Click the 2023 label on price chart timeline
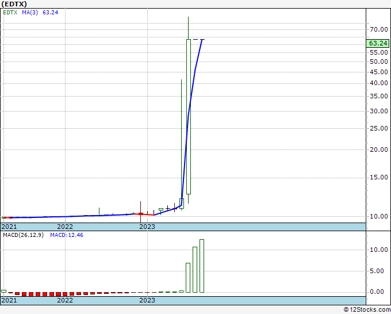Screen dimensions: 391x314 (x=147, y=227)
